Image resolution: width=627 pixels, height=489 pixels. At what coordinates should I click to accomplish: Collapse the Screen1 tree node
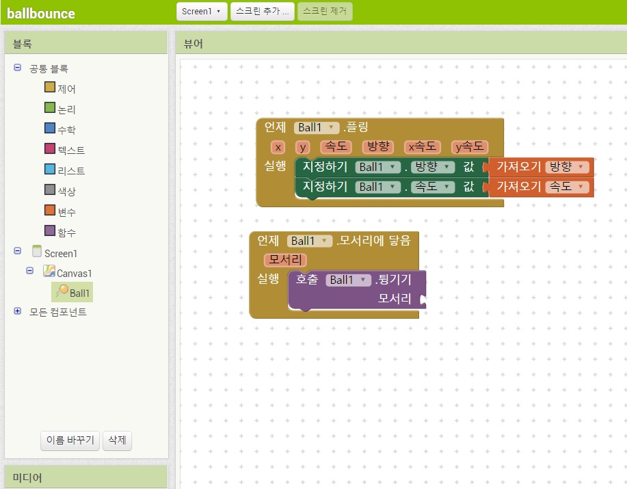pyautogui.click(x=18, y=251)
